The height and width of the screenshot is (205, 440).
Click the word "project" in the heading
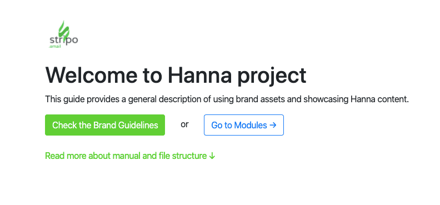[x=272, y=76]
